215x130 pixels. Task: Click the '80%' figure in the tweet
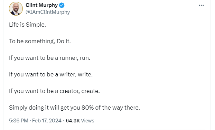click(x=87, y=108)
